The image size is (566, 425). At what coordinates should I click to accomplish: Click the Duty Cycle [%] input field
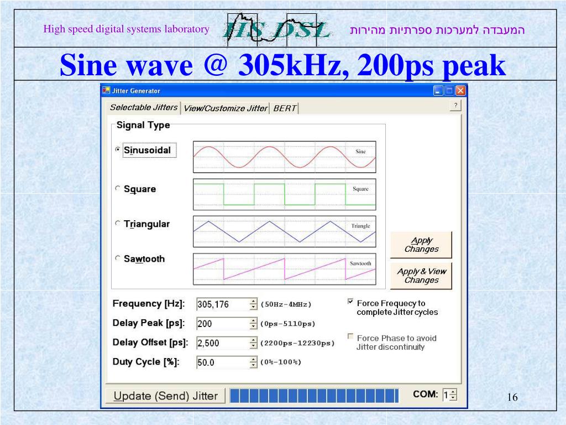223,362
